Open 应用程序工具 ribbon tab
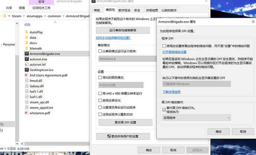The height and width of the screenshot is (155, 256). (41, 8)
